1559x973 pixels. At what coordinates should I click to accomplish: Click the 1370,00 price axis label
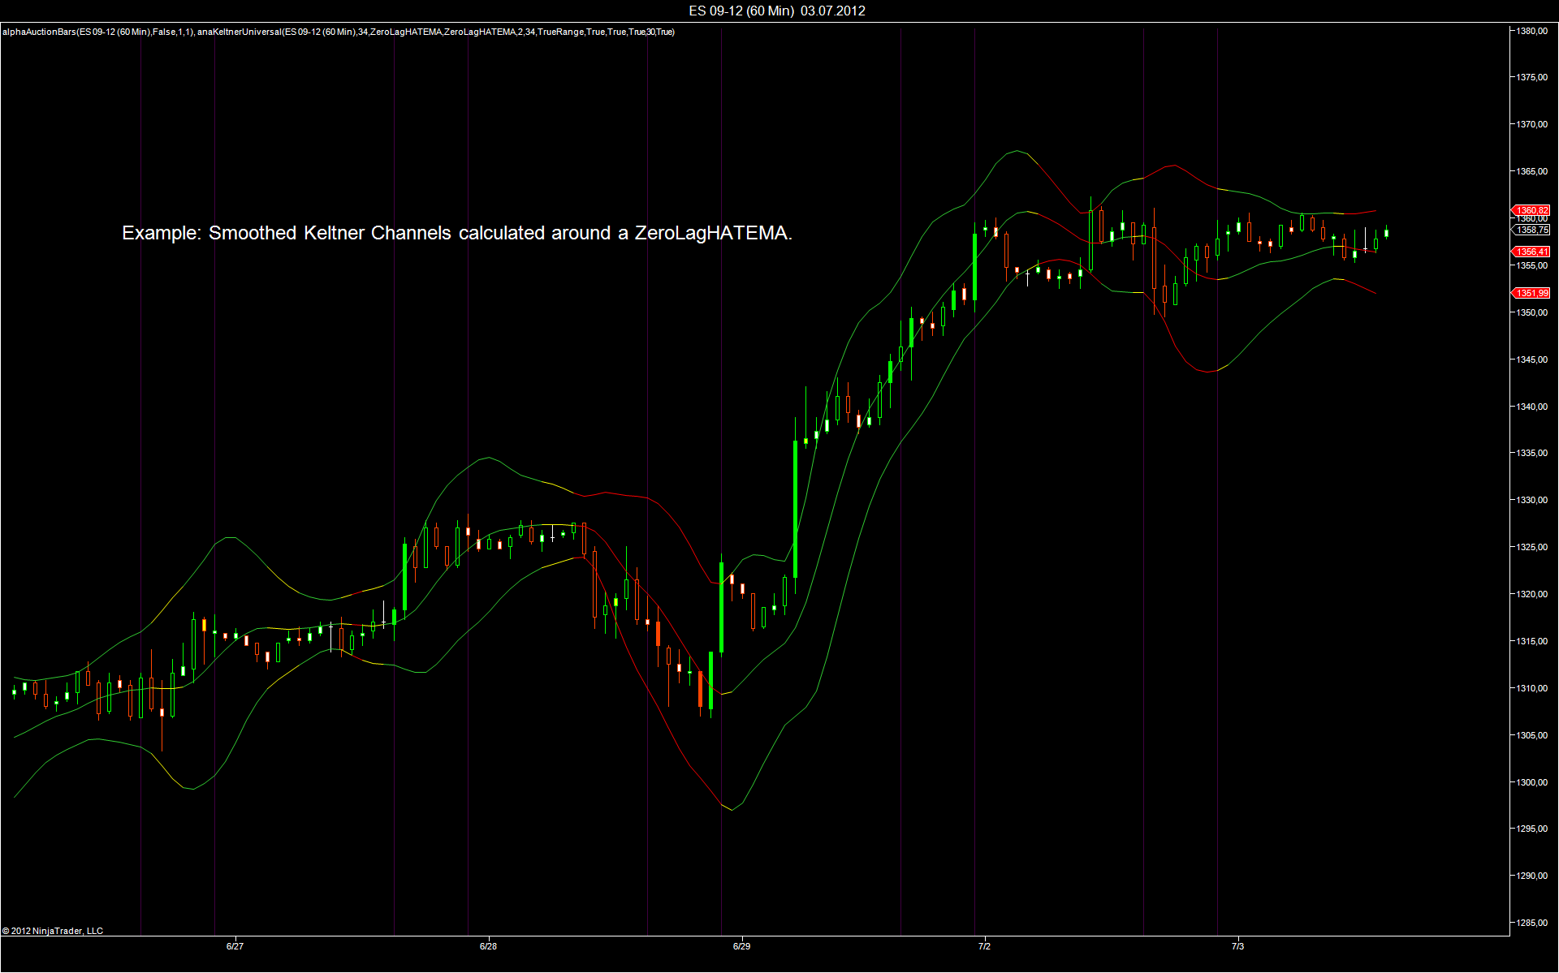tap(1532, 124)
